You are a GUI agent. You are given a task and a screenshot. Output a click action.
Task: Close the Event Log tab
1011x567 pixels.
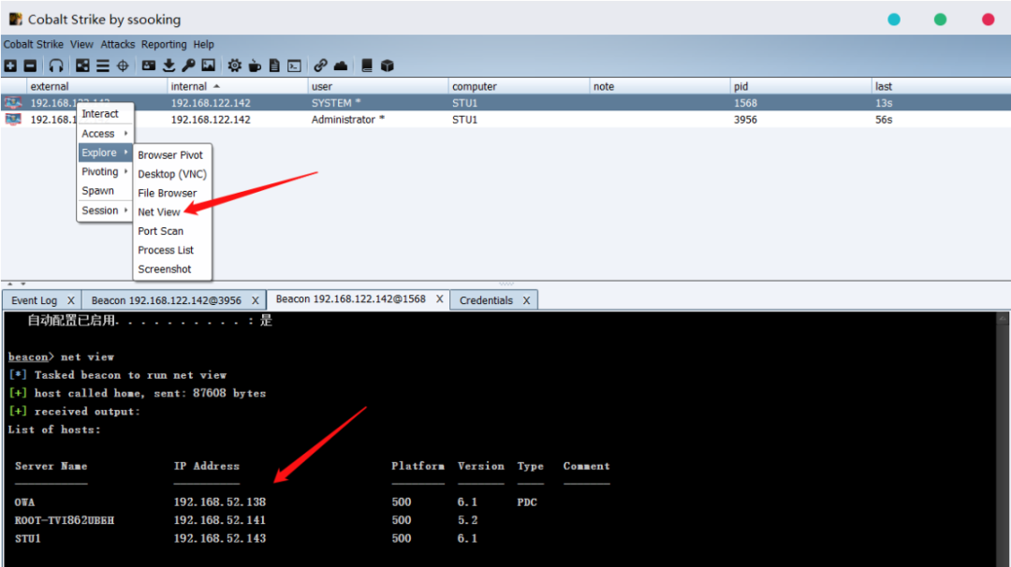pyautogui.click(x=71, y=300)
